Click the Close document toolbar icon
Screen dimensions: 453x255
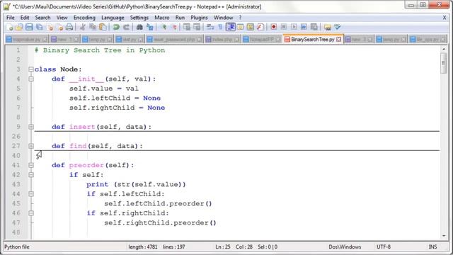[50, 27]
